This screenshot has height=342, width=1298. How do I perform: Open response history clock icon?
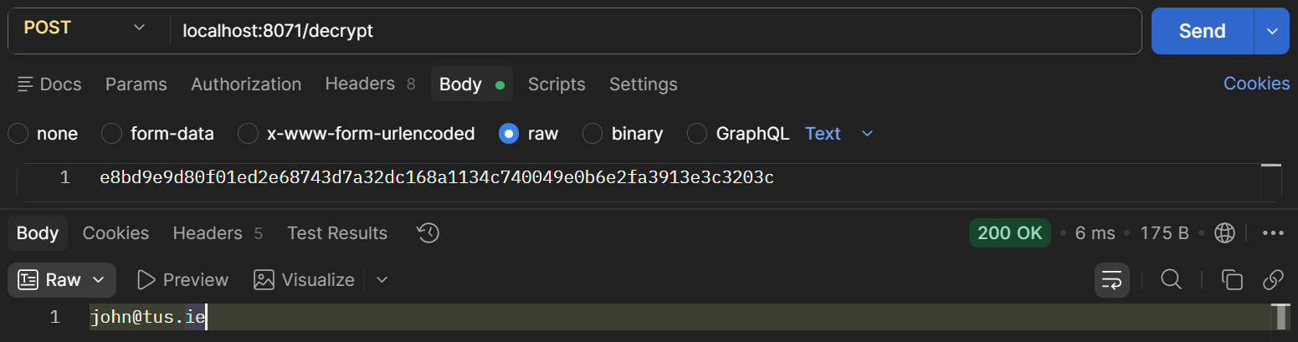(428, 233)
